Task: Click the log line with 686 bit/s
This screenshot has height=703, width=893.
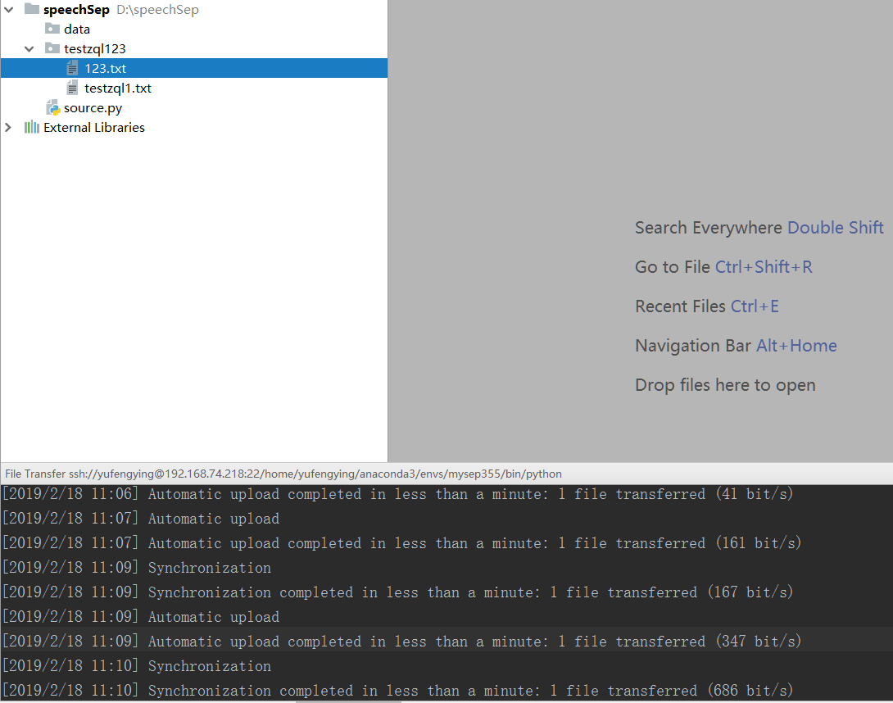Action: tap(397, 690)
